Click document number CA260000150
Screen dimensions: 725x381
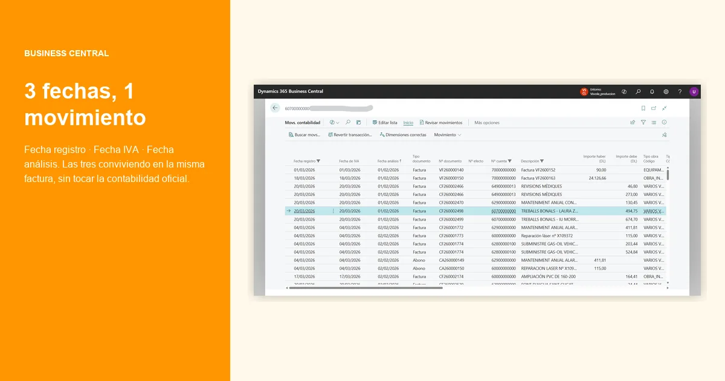tap(451, 269)
